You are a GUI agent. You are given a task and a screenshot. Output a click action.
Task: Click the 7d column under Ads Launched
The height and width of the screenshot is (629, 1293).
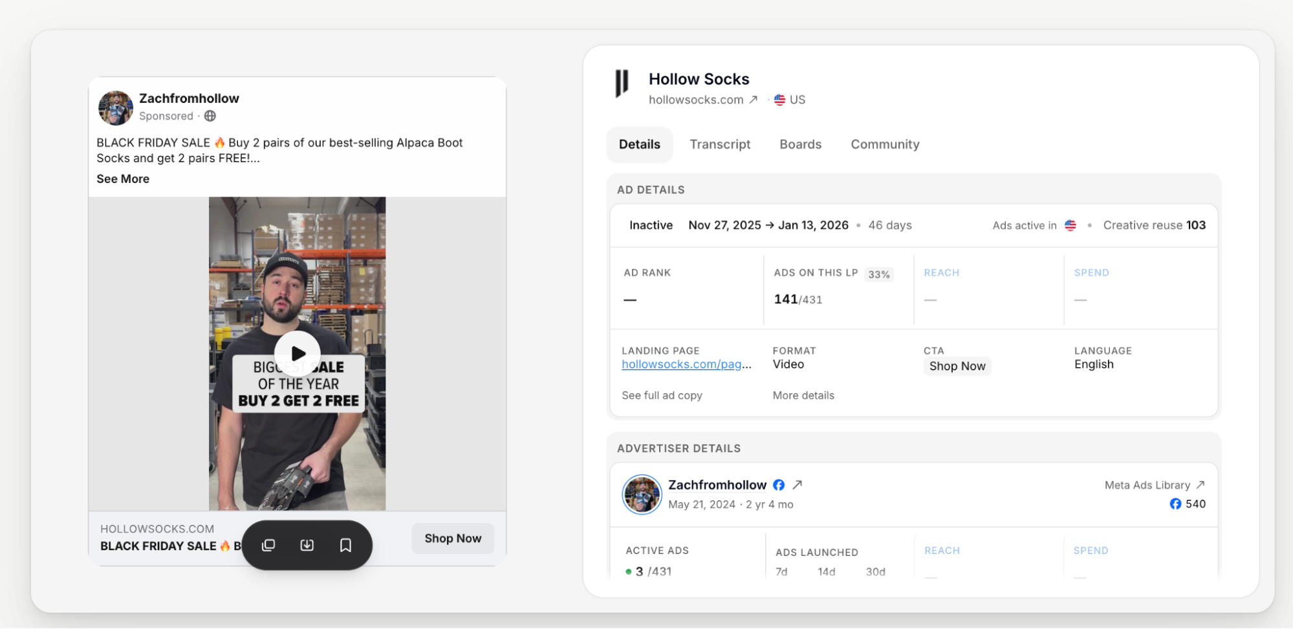781,572
